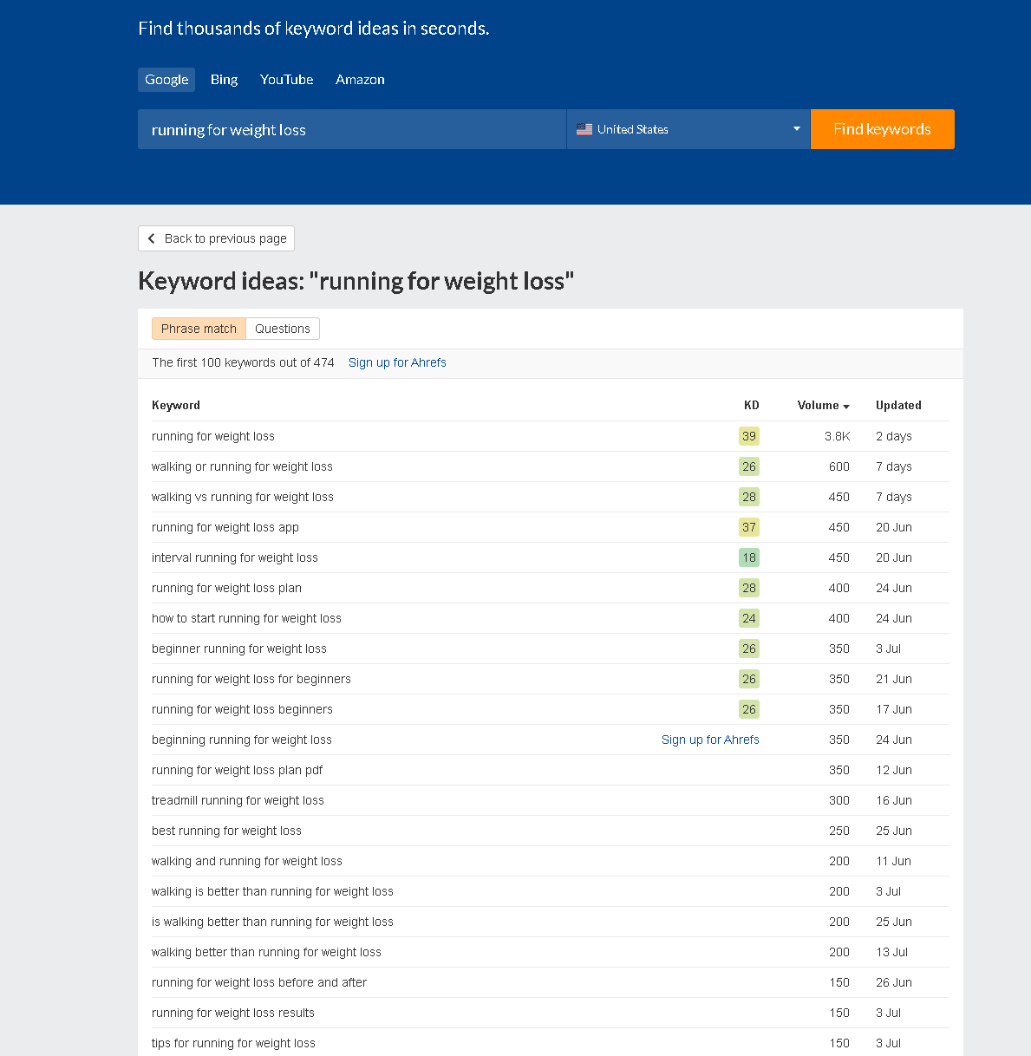Expand the United States country selector
1031x1056 pixels.
(x=688, y=129)
